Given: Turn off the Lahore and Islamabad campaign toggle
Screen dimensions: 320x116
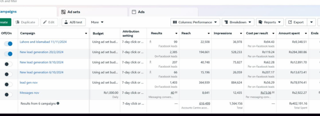Looking at the screenshot, I should [x=8, y=44].
